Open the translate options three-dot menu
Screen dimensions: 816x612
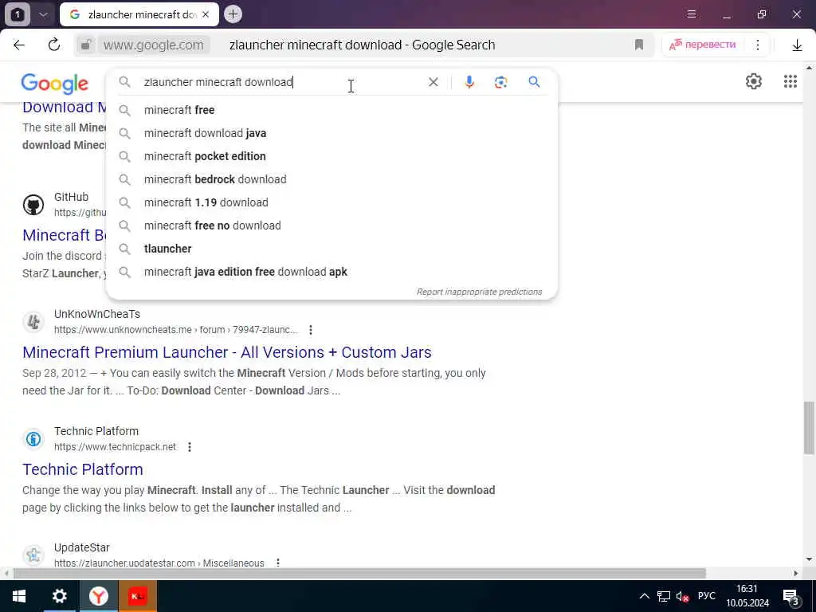click(758, 45)
